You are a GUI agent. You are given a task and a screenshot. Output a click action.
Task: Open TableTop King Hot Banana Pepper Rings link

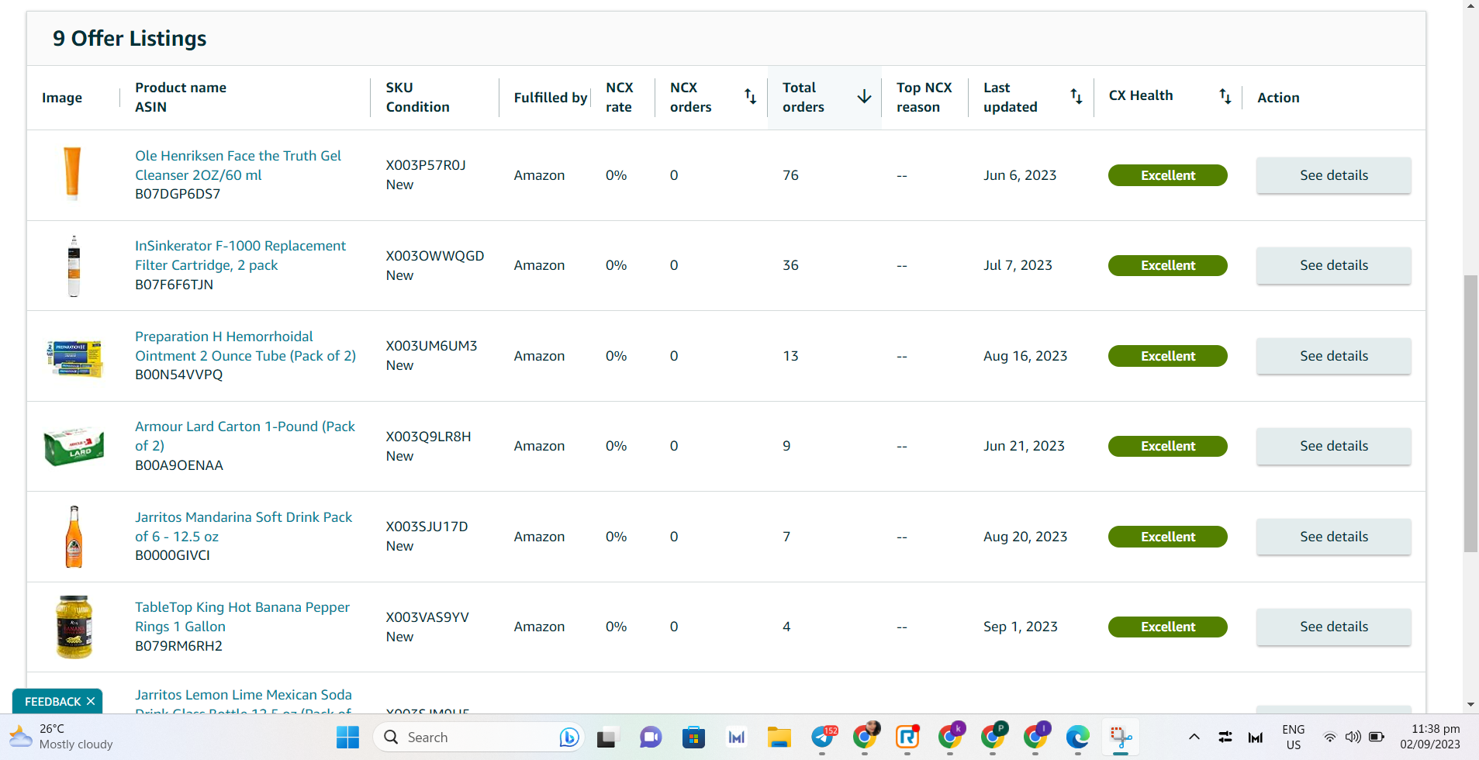coord(242,617)
